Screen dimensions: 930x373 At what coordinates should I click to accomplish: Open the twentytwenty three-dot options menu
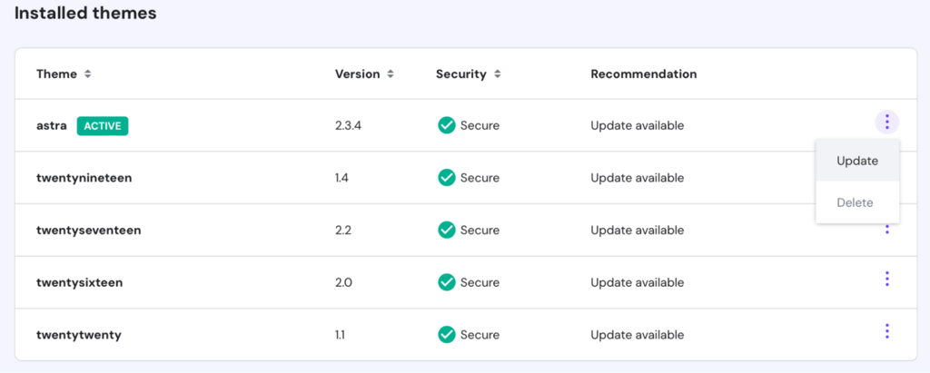[x=887, y=331]
